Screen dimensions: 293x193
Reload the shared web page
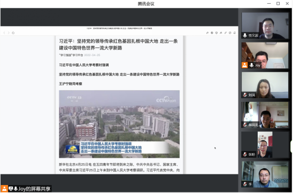(x=13, y=33)
